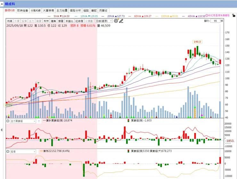Viewport: 237px width, 179px height.
Task: Switch to the 大量券商 tab
Action: (48, 11)
